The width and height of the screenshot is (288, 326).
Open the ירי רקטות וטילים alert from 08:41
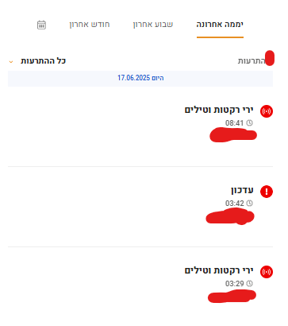pyautogui.click(x=219, y=110)
